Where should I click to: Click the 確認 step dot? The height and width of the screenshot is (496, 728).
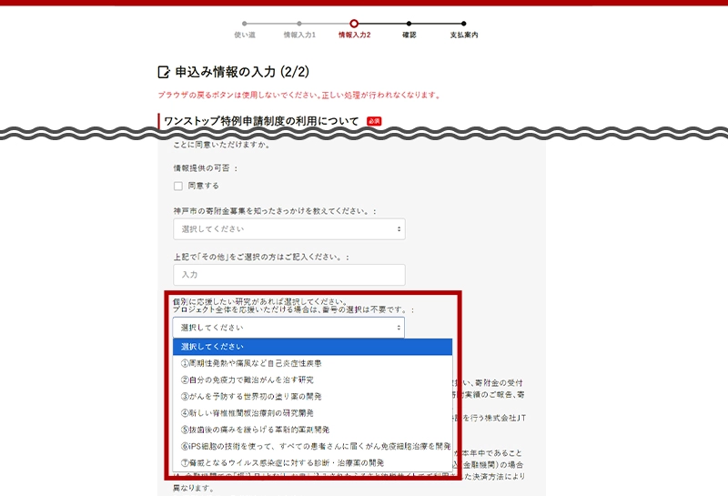pyautogui.click(x=409, y=24)
